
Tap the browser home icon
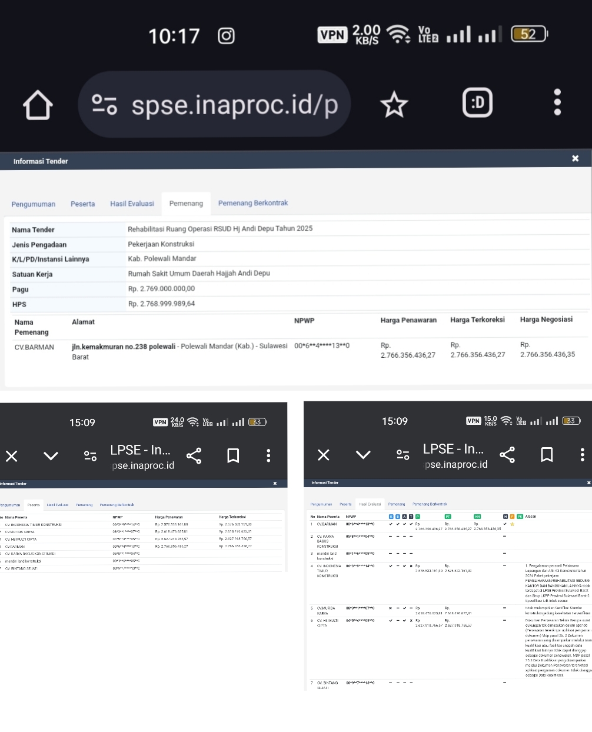click(38, 105)
